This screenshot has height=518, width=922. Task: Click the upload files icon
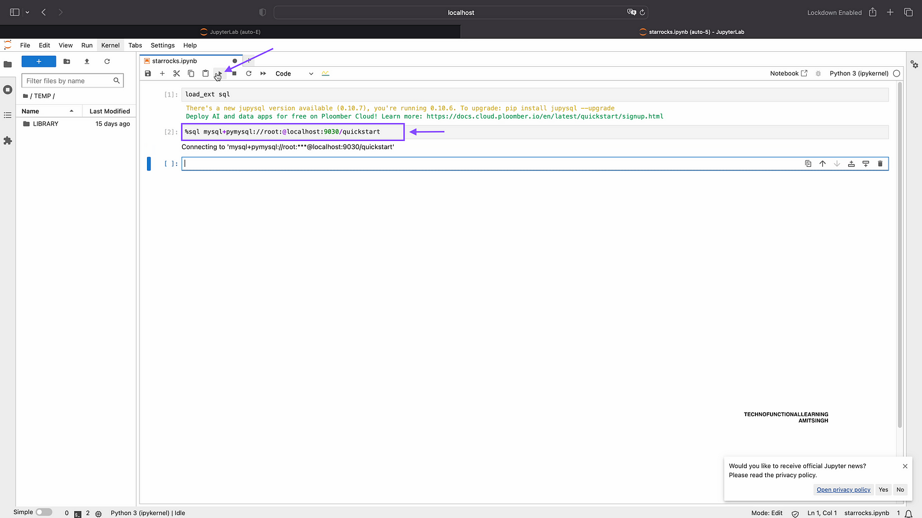(87, 62)
